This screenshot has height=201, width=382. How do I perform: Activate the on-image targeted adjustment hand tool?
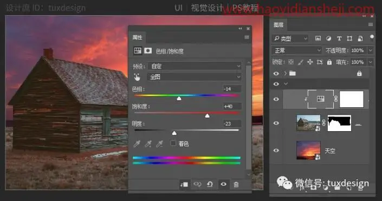tap(137, 77)
